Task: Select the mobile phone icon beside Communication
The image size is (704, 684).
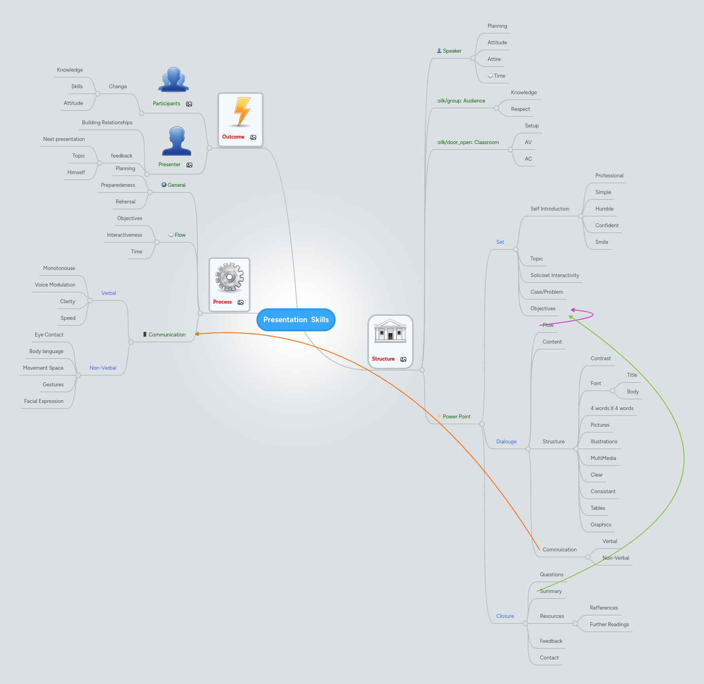Action: coord(144,334)
